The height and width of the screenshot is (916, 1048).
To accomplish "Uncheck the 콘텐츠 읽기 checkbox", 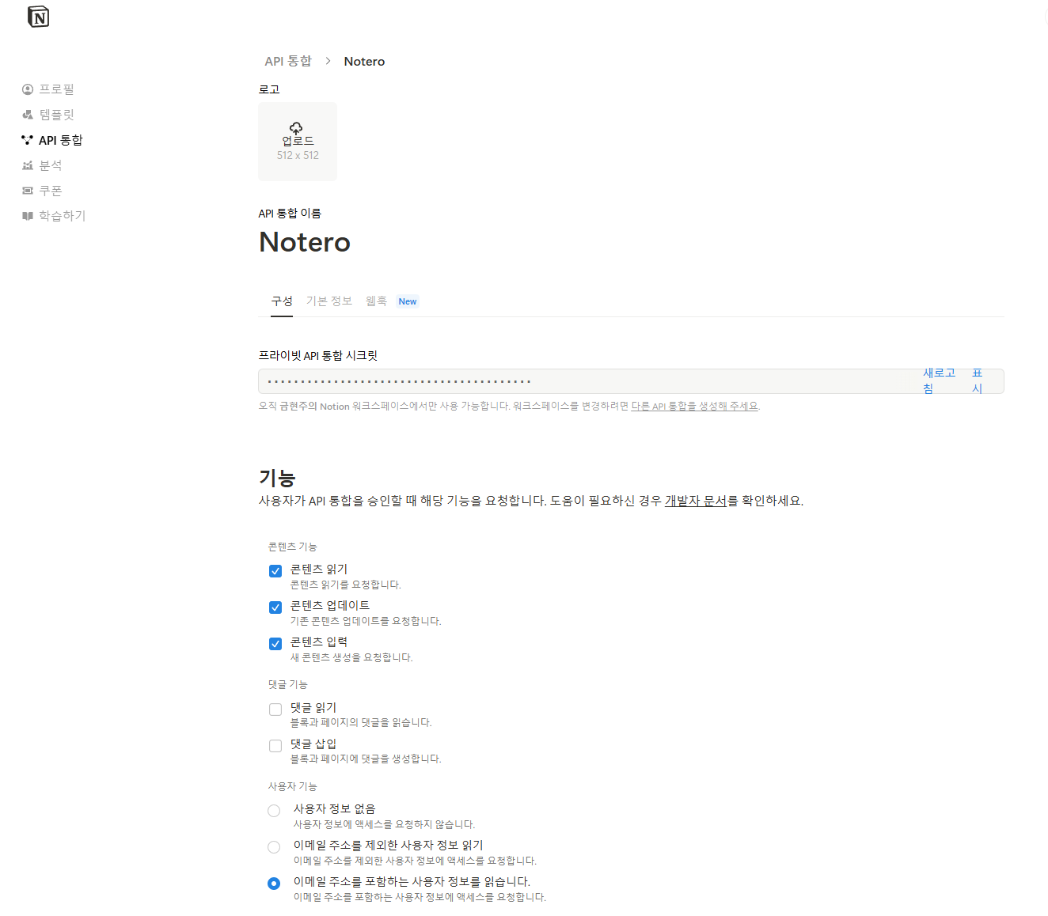I will (275, 571).
